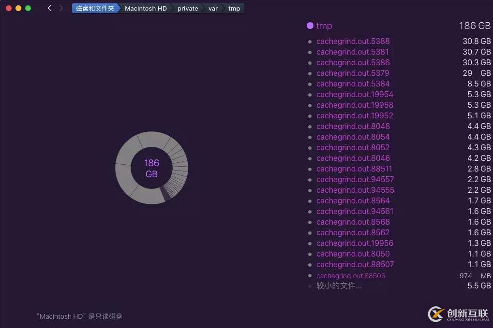Click the forward navigation arrow
The height and width of the screenshot is (328, 493).
[61, 8]
